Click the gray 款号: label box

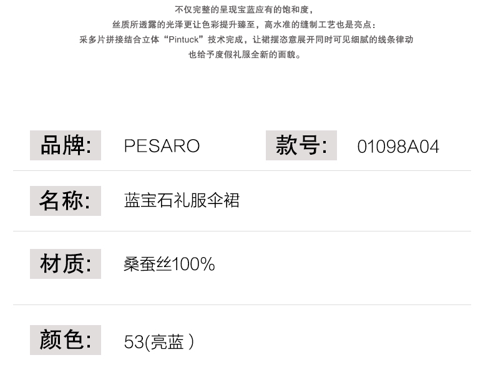coord(301,145)
